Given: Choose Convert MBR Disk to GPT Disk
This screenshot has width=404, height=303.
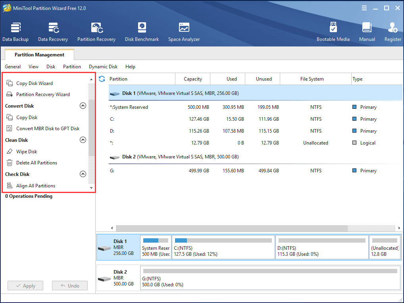Looking at the screenshot, I should 48,128.
